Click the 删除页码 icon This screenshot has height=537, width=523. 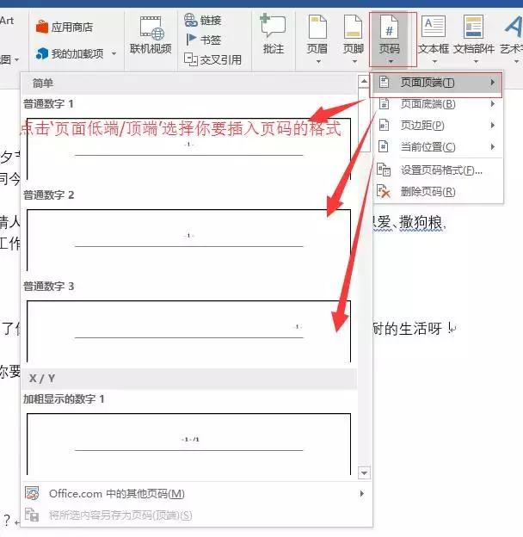click(x=384, y=191)
